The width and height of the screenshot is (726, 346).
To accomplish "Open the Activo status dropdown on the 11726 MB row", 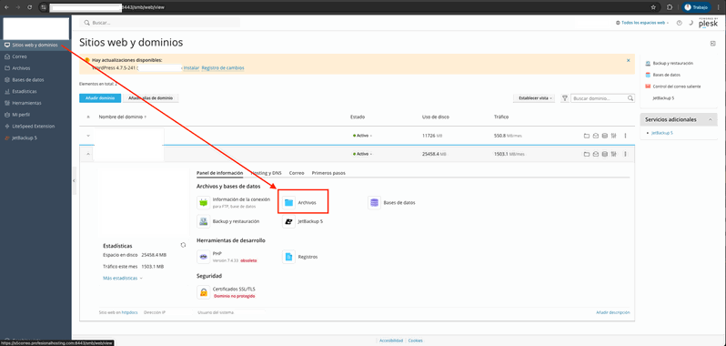I will coord(363,136).
